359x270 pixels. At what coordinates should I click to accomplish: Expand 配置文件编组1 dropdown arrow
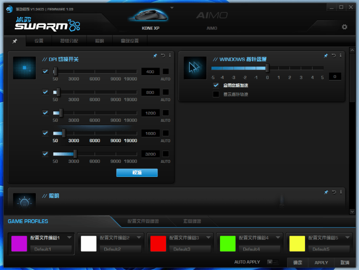(x=69, y=237)
